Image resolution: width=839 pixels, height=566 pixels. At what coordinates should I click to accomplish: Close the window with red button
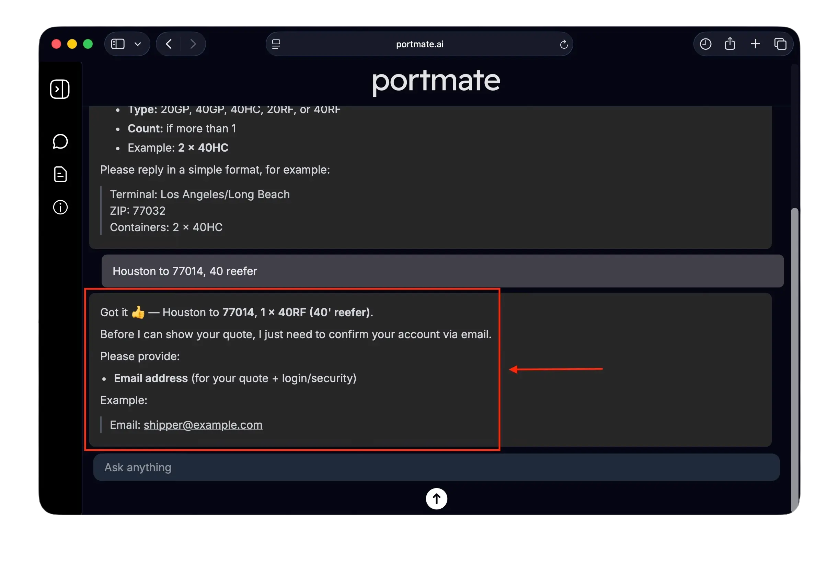click(x=56, y=44)
